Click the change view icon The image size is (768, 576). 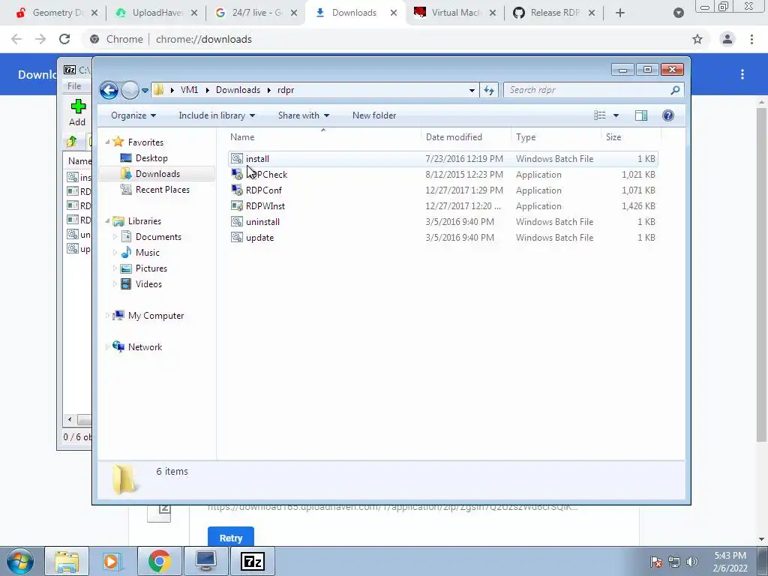599,115
